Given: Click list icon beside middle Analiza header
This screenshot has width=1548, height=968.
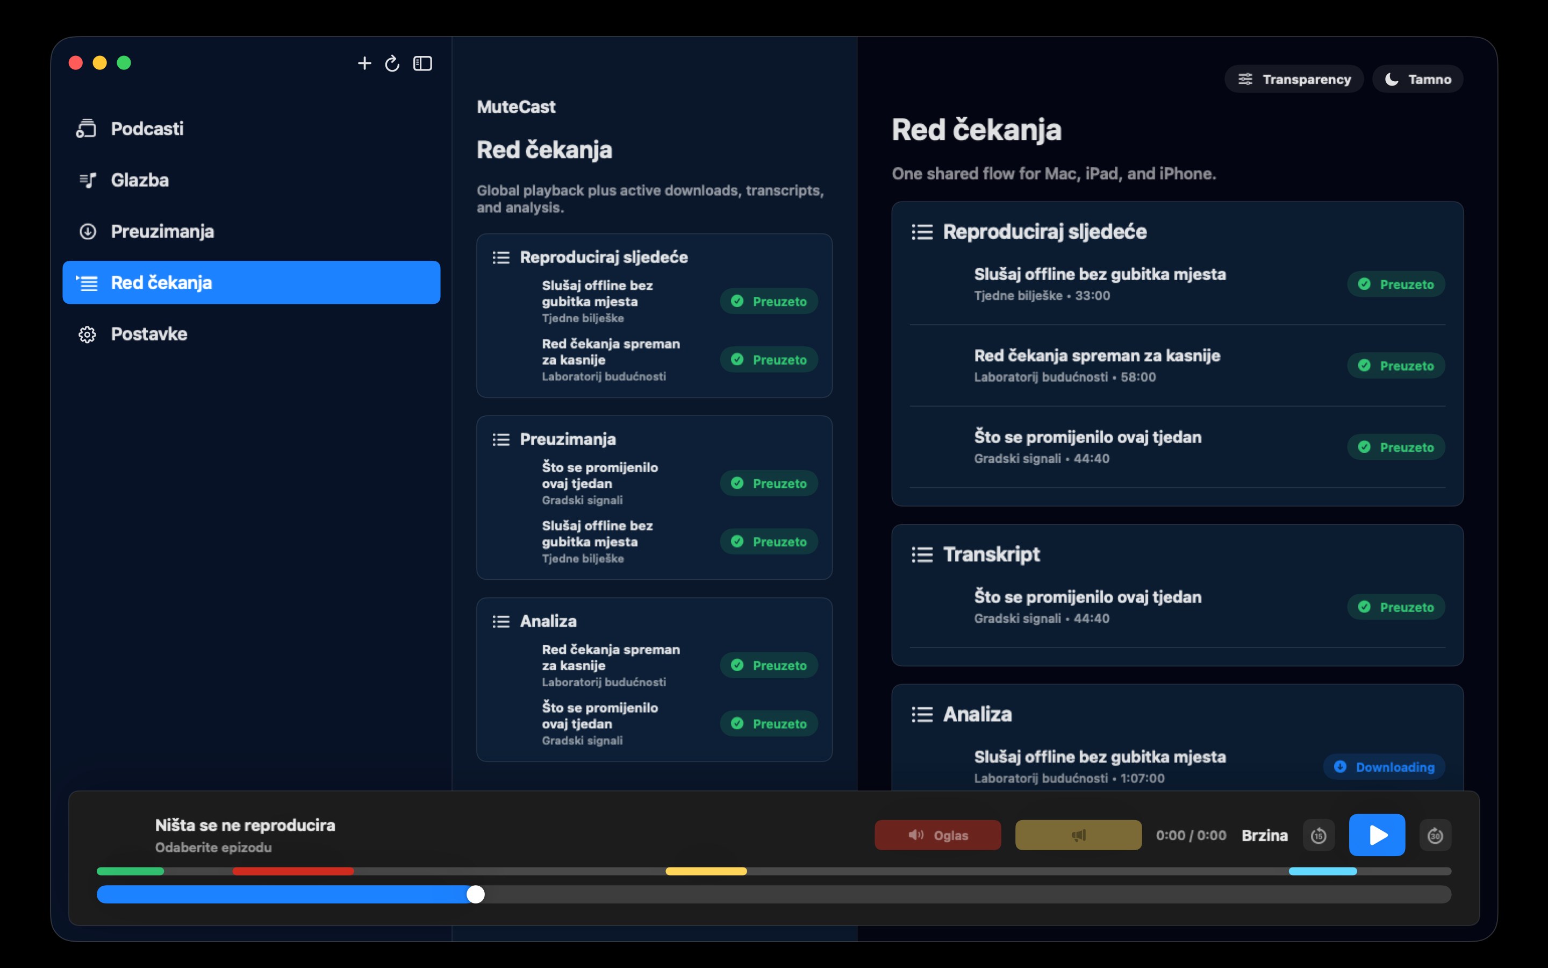Looking at the screenshot, I should [x=501, y=621].
